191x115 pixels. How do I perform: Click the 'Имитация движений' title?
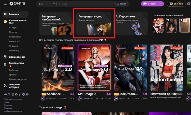pyautogui.click(x=166, y=94)
